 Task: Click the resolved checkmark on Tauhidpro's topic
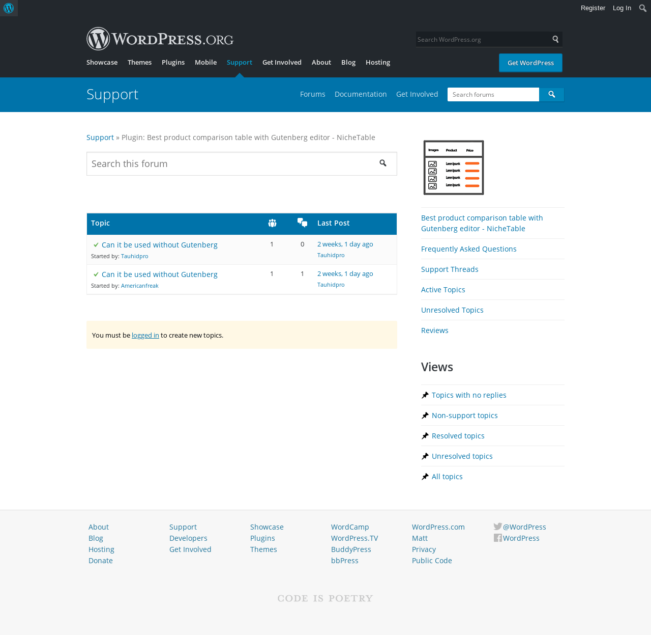(x=96, y=245)
